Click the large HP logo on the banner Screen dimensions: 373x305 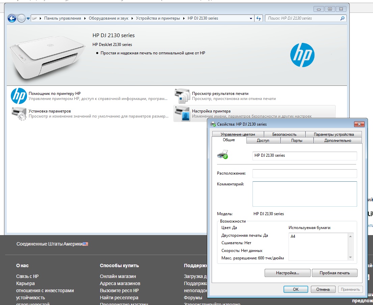302,55
